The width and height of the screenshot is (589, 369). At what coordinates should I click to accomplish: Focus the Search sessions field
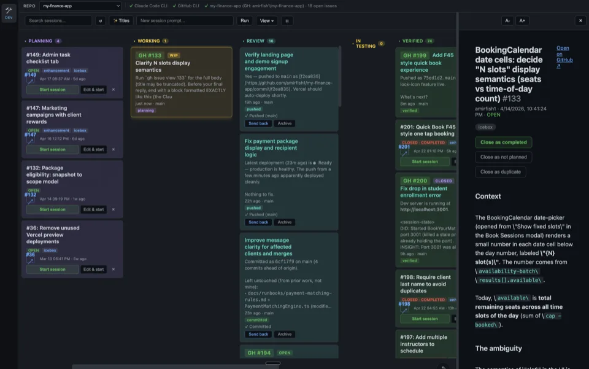point(58,21)
